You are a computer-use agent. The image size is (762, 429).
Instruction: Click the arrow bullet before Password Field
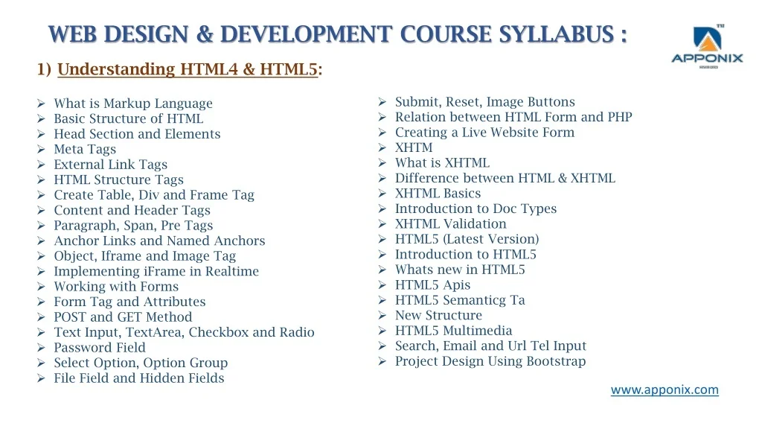(42, 348)
